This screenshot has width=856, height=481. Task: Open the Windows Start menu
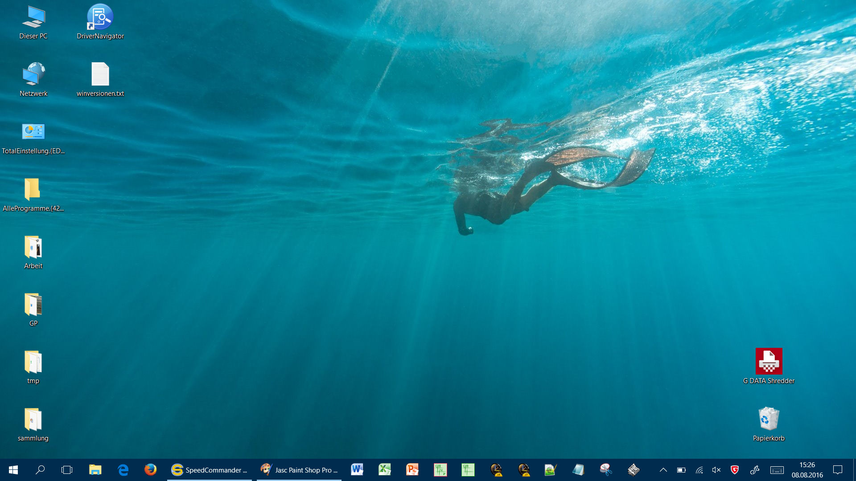tap(13, 470)
